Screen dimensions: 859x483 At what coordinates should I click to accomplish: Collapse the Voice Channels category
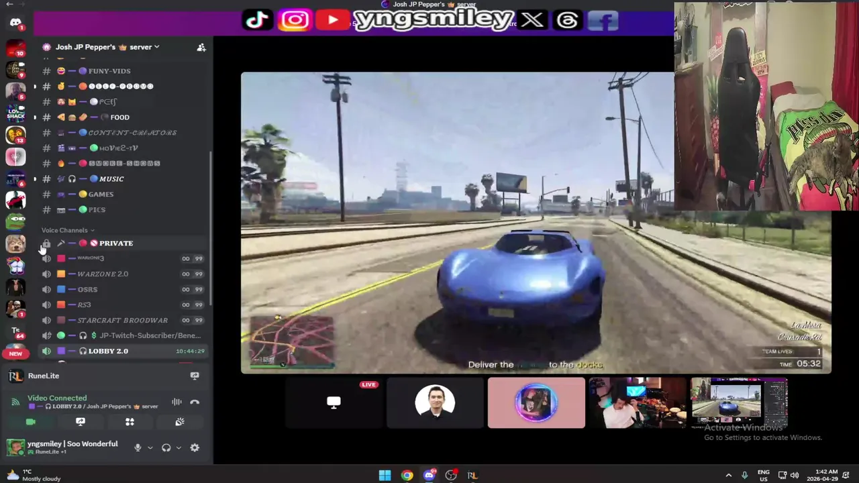pyautogui.click(x=68, y=230)
